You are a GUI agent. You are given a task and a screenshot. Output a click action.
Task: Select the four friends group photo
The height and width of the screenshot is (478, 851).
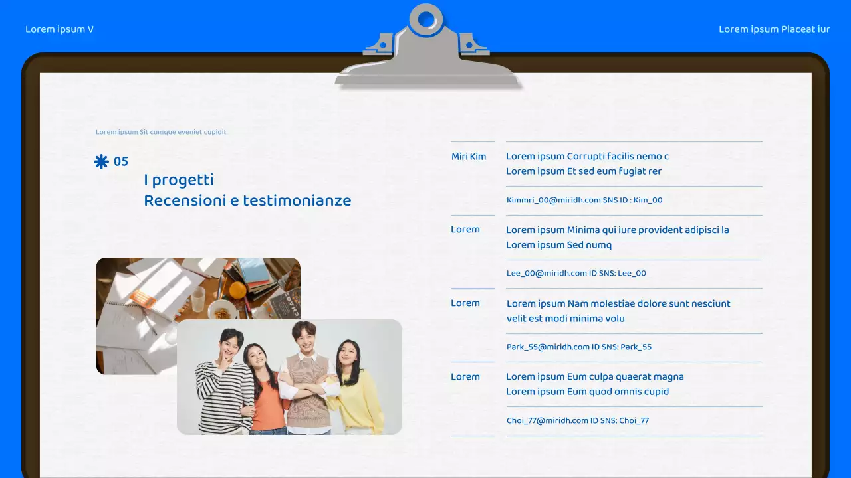[290, 377]
